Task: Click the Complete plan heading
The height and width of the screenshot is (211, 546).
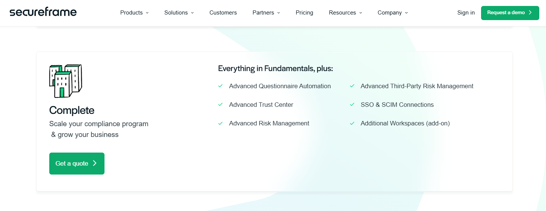Action: click(x=72, y=110)
